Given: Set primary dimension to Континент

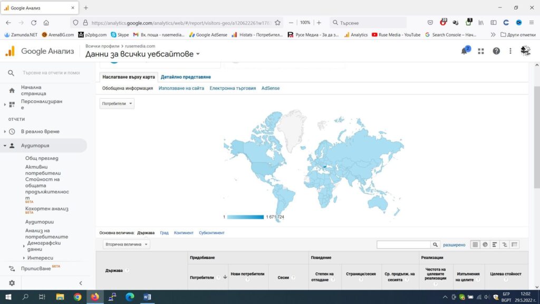Looking at the screenshot, I should (x=184, y=233).
